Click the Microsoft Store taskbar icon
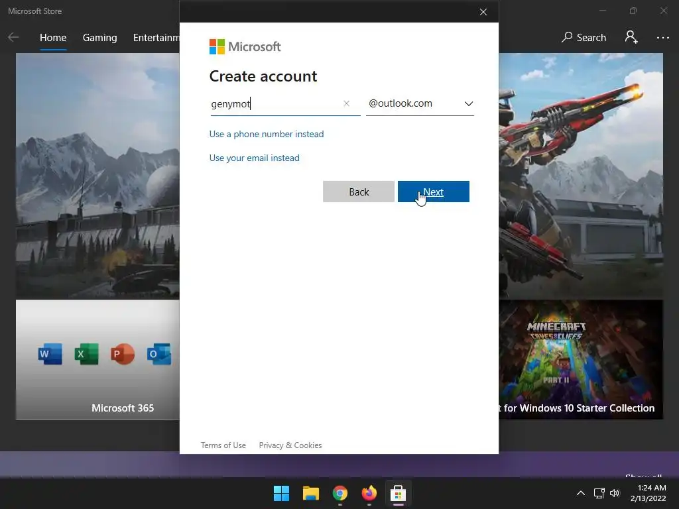Image resolution: width=679 pixels, height=509 pixels. (x=398, y=493)
